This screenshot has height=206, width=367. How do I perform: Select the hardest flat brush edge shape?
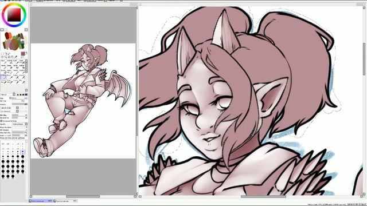(x=26, y=94)
